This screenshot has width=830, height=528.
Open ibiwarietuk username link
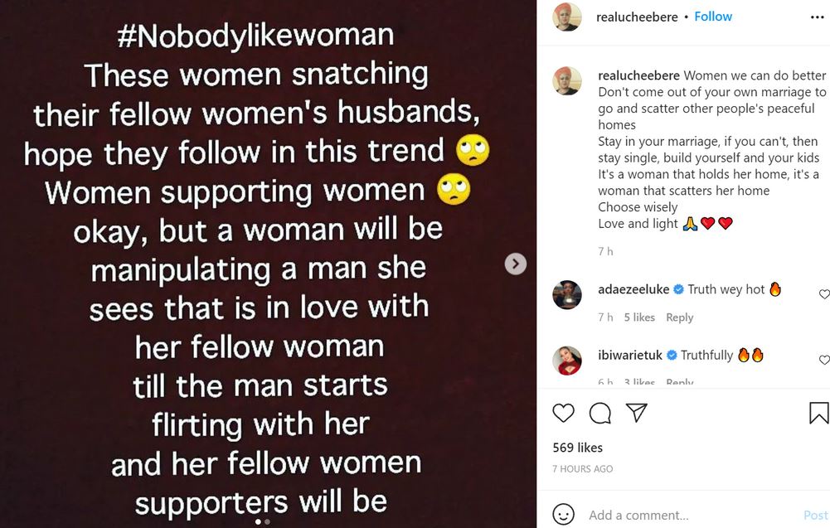point(633,355)
